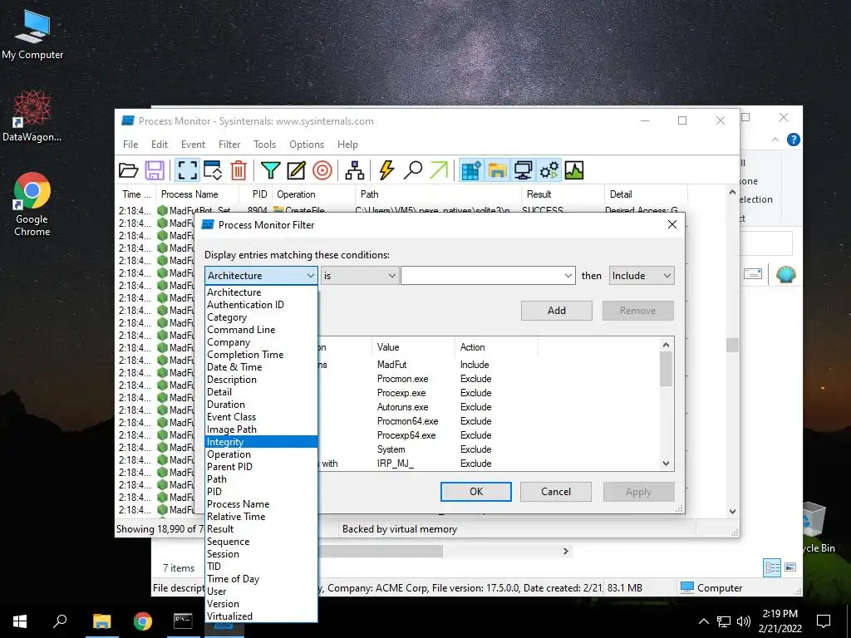Open the Command Prompt taskbar icon
Viewport: 851px width, 638px height.
point(183,621)
